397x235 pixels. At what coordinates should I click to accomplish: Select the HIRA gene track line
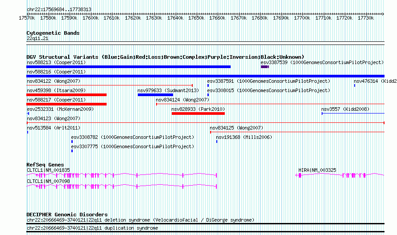[340, 175]
